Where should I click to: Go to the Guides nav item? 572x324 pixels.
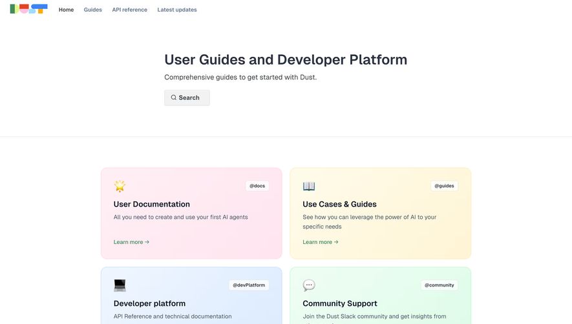coord(92,10)
